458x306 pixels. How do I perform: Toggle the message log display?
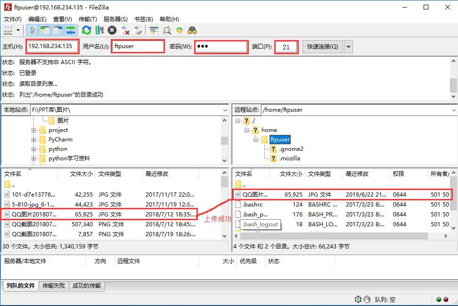(33, 30)
